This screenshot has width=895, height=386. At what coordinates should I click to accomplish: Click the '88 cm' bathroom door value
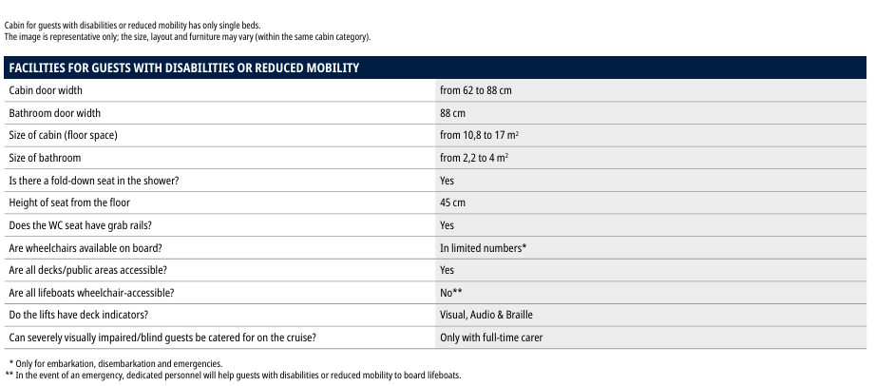(x=452, y=113)
